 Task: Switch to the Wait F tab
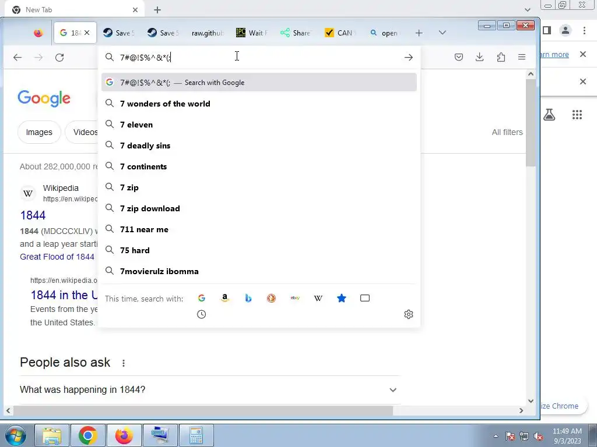252,33
